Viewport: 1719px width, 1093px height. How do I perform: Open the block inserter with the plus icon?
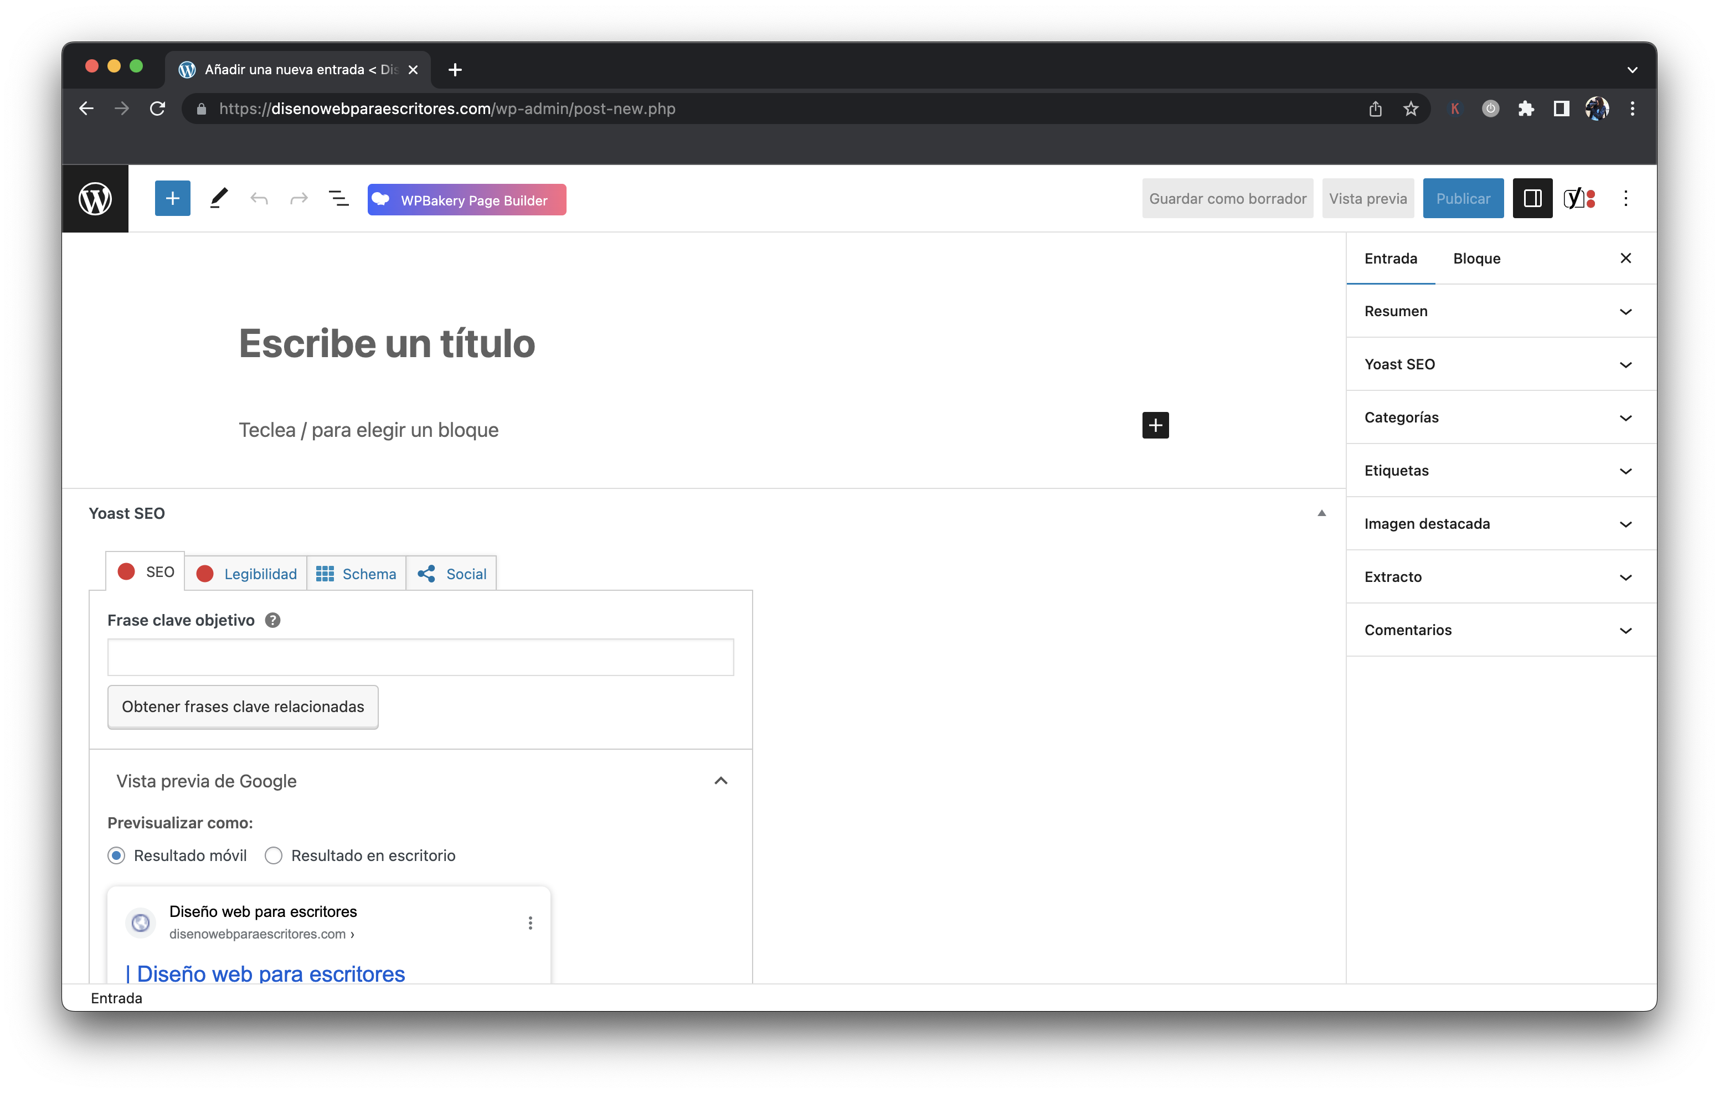(172, 198)
